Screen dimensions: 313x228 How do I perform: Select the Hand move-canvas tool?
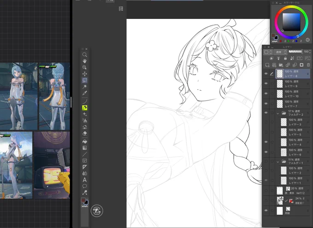pyautogui.click(x=85, y=61)
